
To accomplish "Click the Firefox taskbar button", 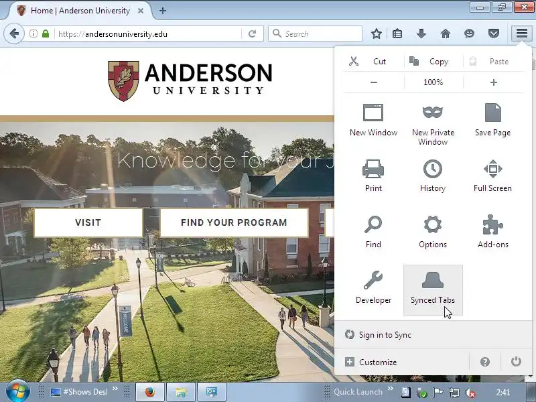I will [150, 392].
